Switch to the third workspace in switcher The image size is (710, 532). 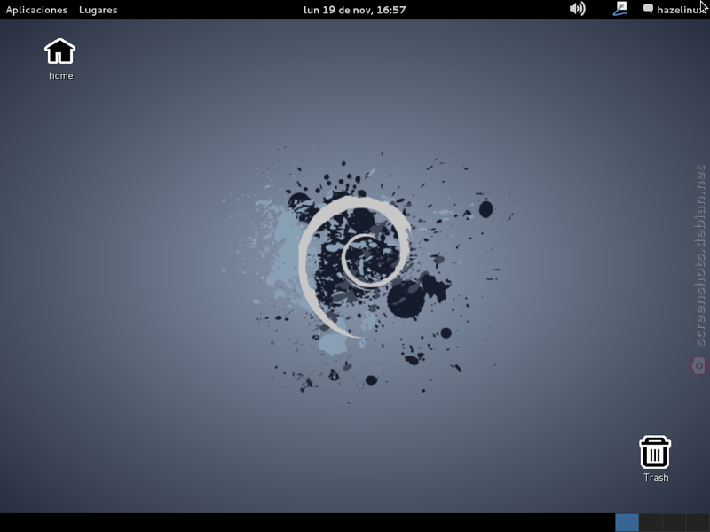[674, 522]
